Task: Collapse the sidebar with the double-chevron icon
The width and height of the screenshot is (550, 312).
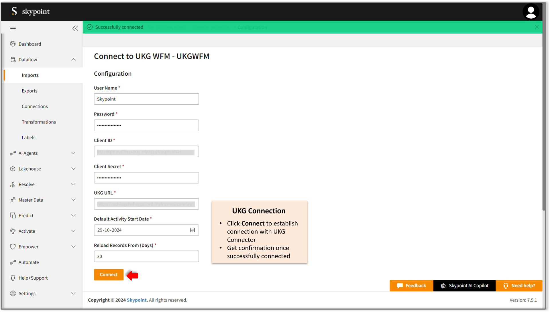Action: [x=75, y=28]
